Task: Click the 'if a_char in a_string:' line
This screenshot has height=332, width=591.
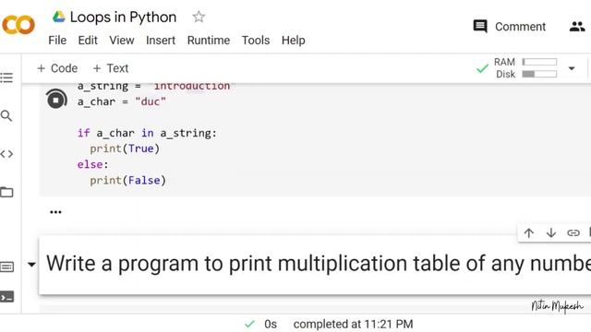Action: tap(147, 133)
